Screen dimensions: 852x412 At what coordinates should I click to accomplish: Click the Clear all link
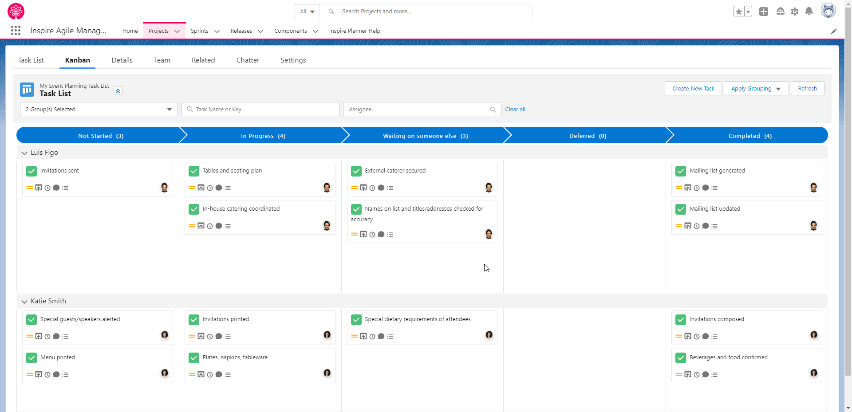[515, 110]
